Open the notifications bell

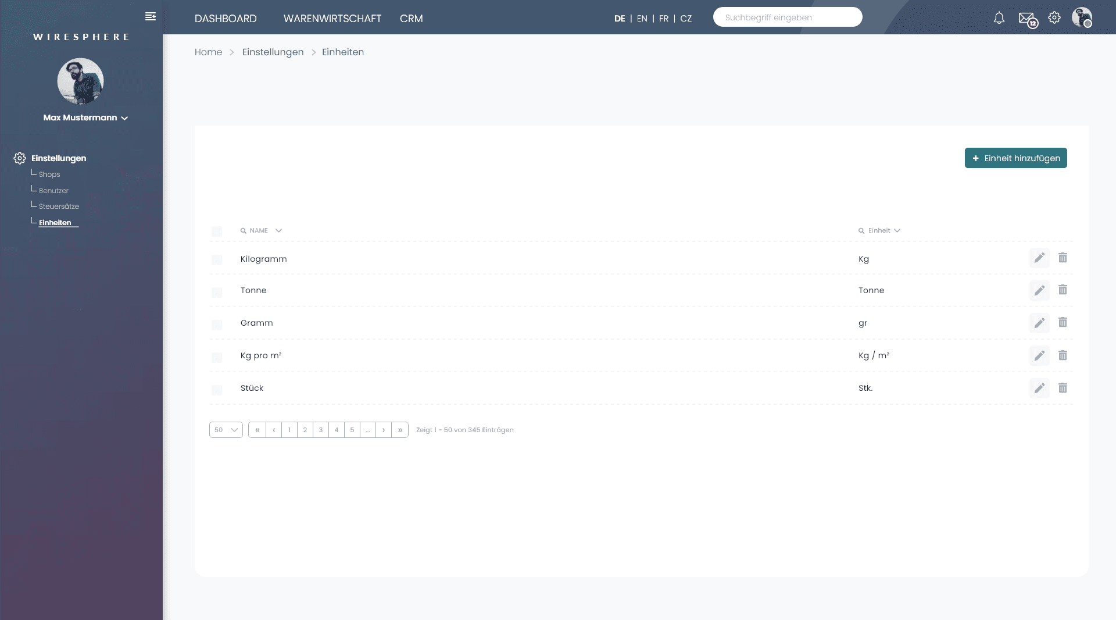[x=999, y=18]
